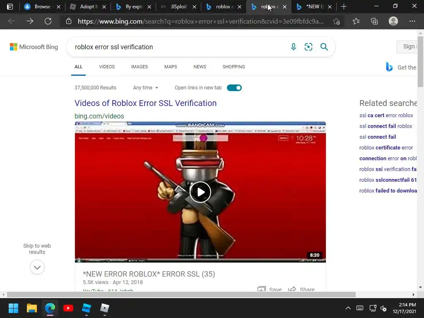Open Windows Start menu
This screenshot has height=318, width=424.
pos(13,308)
